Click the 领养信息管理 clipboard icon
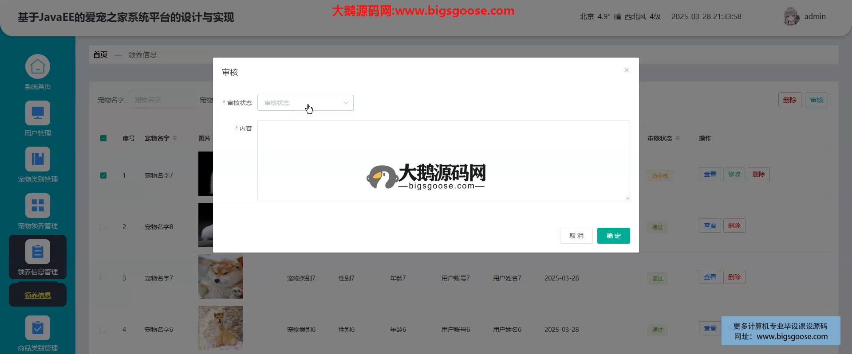 [x=38, y=252]
